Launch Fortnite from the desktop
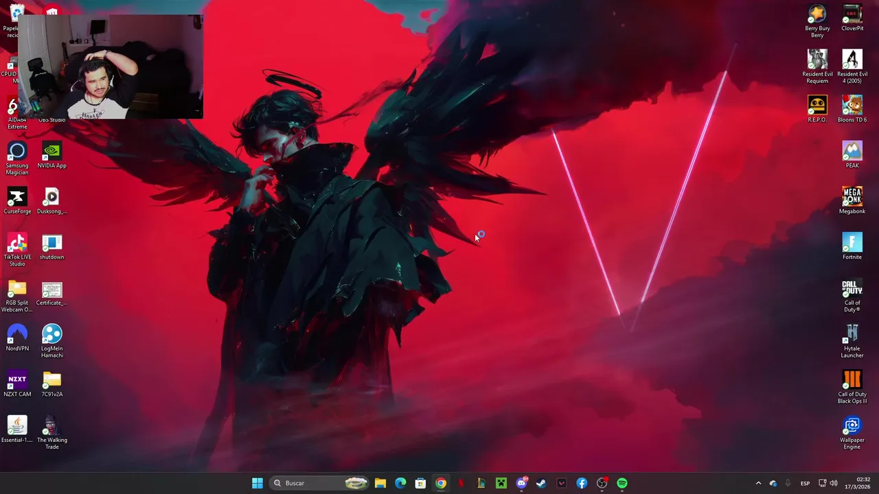This screenshot has width=879, height=494. (852, 247)
